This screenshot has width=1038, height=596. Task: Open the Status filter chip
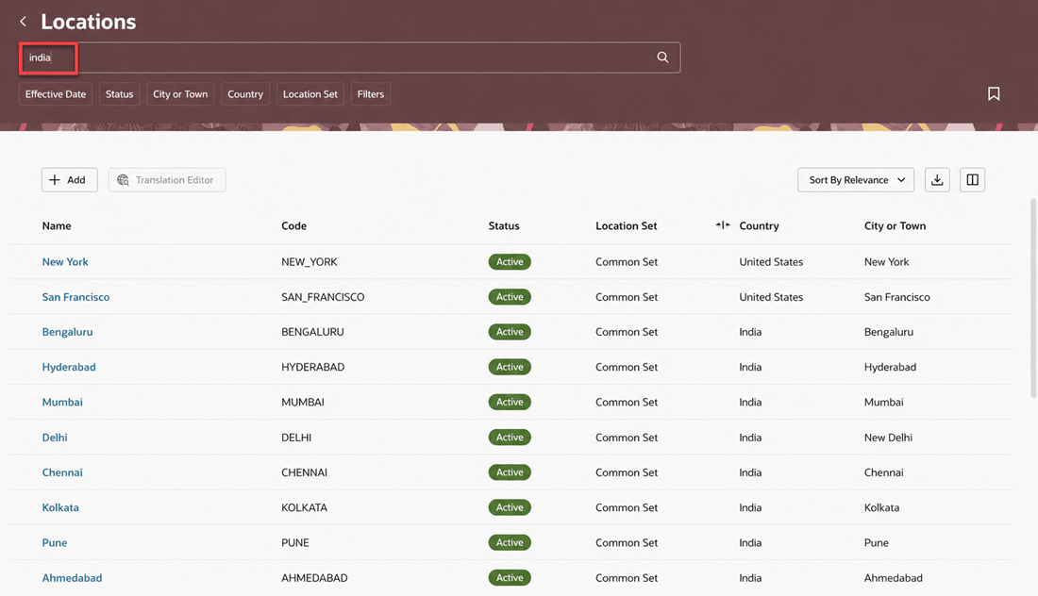tap(119, 94)
